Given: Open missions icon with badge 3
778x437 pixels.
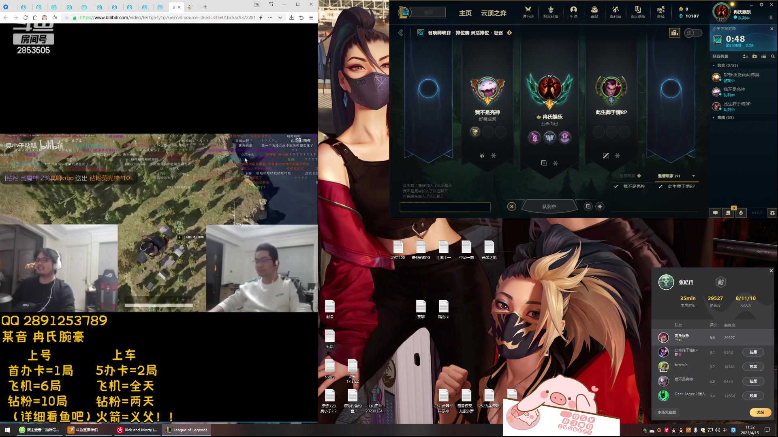Looking at the screenshot, I should click(x=728, y=212).
